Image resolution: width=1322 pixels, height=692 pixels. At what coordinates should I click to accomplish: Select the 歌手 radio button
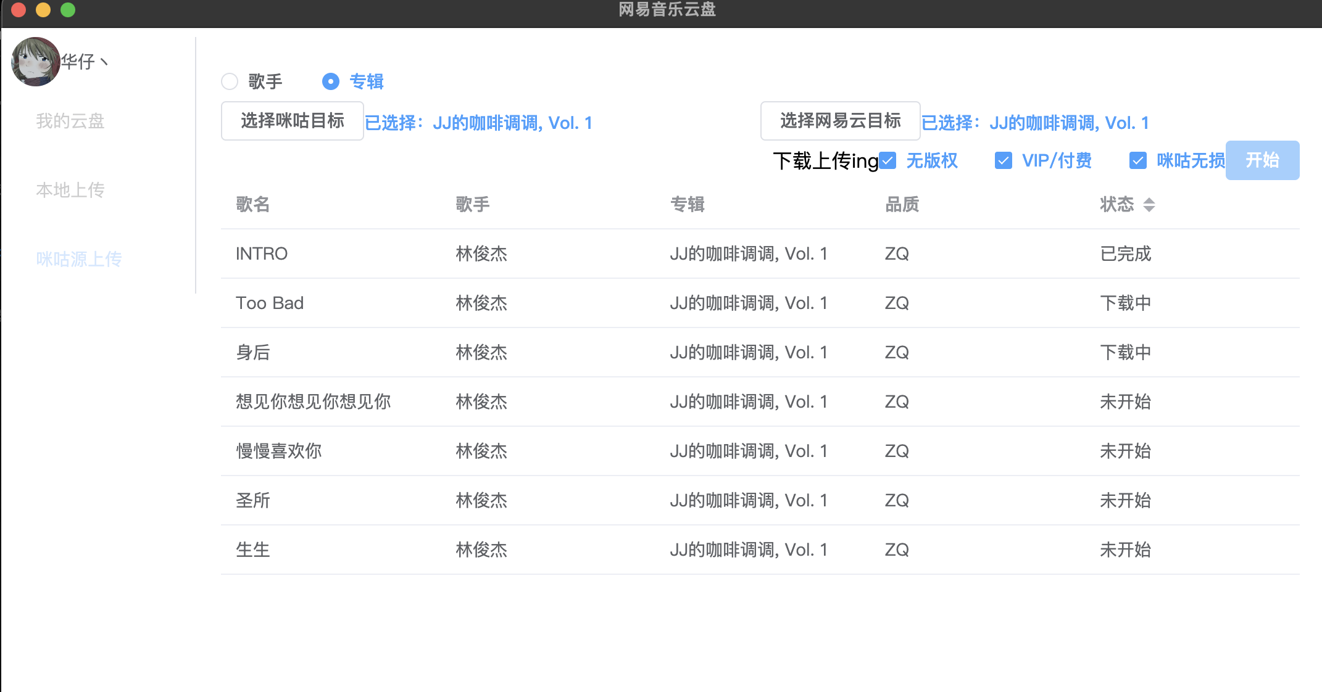[x=230, y=81]
